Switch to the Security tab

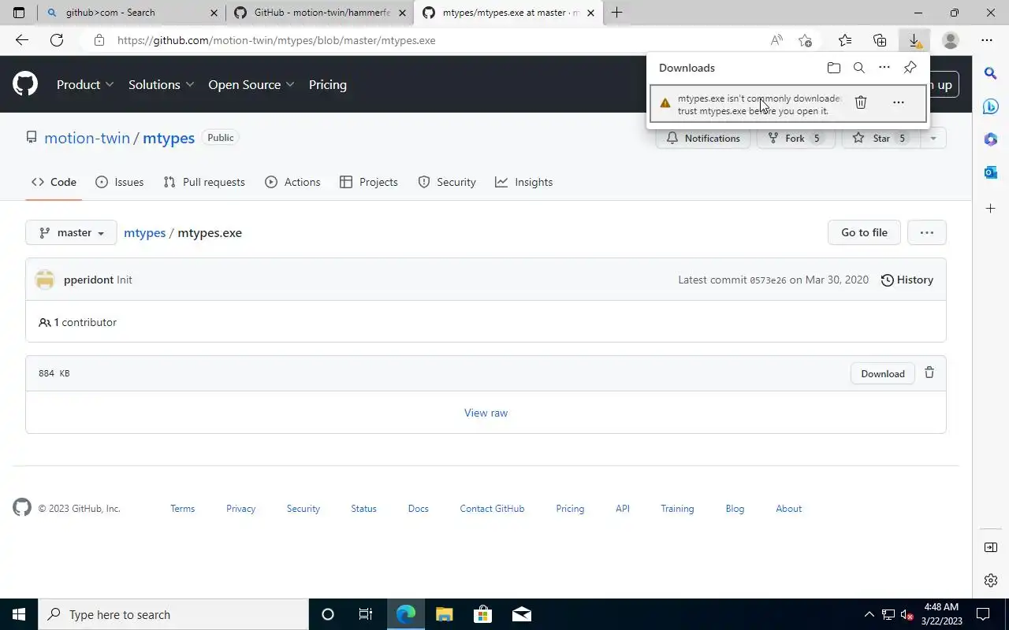(447, 182)
